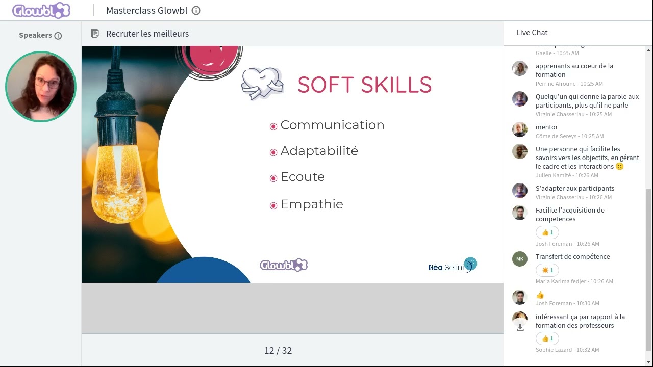Click the Glowbl logo on the slide
The image size is (653, 367).
pos(284,265)
